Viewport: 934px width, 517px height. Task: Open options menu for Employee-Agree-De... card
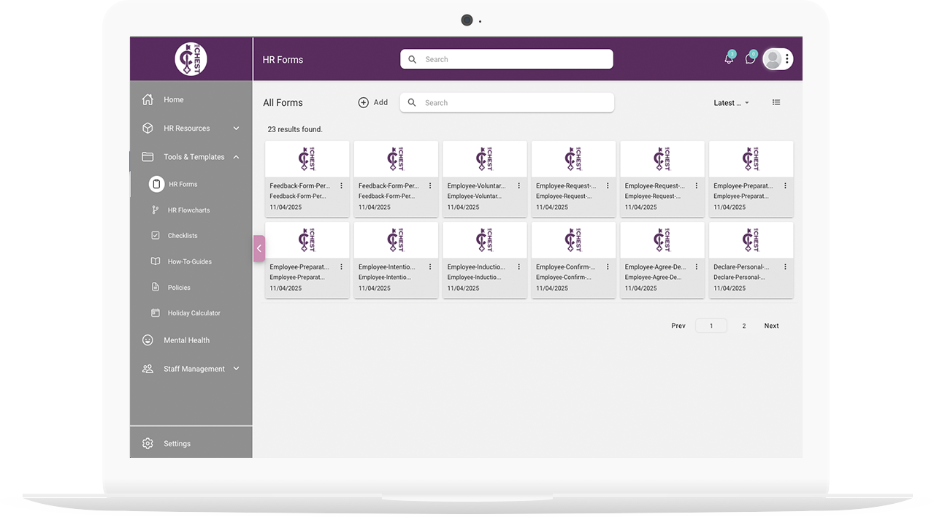(x=697, y=267)
